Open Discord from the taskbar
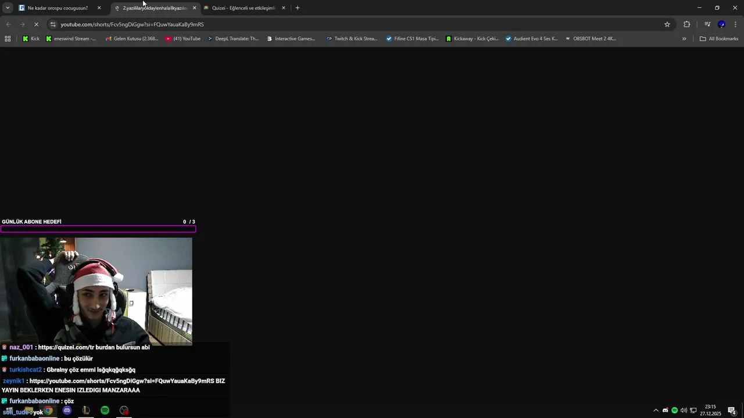 (x=67, y=410)
